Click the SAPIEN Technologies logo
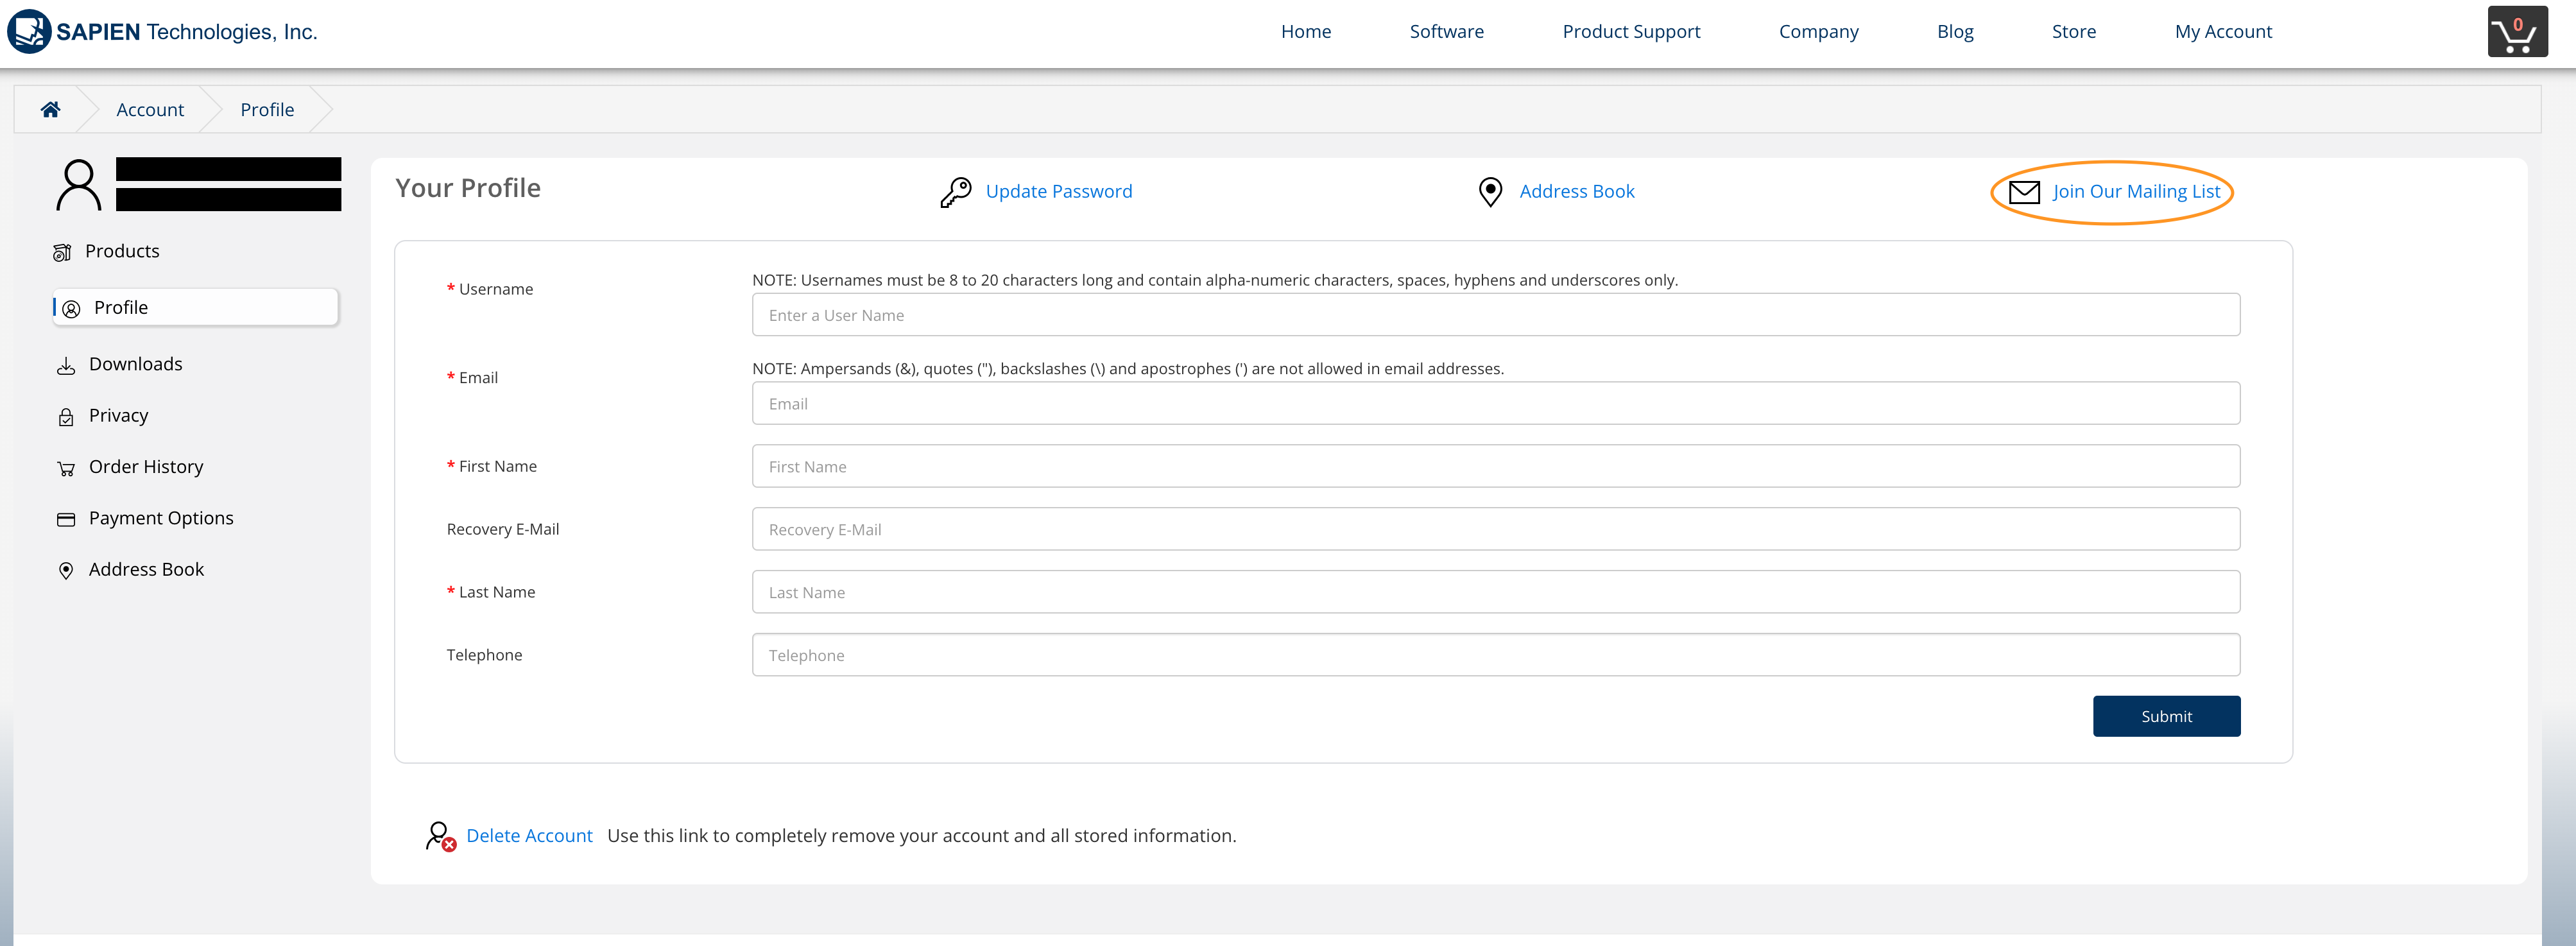This screenshot has height=946, width=2576. coord(162,32)
